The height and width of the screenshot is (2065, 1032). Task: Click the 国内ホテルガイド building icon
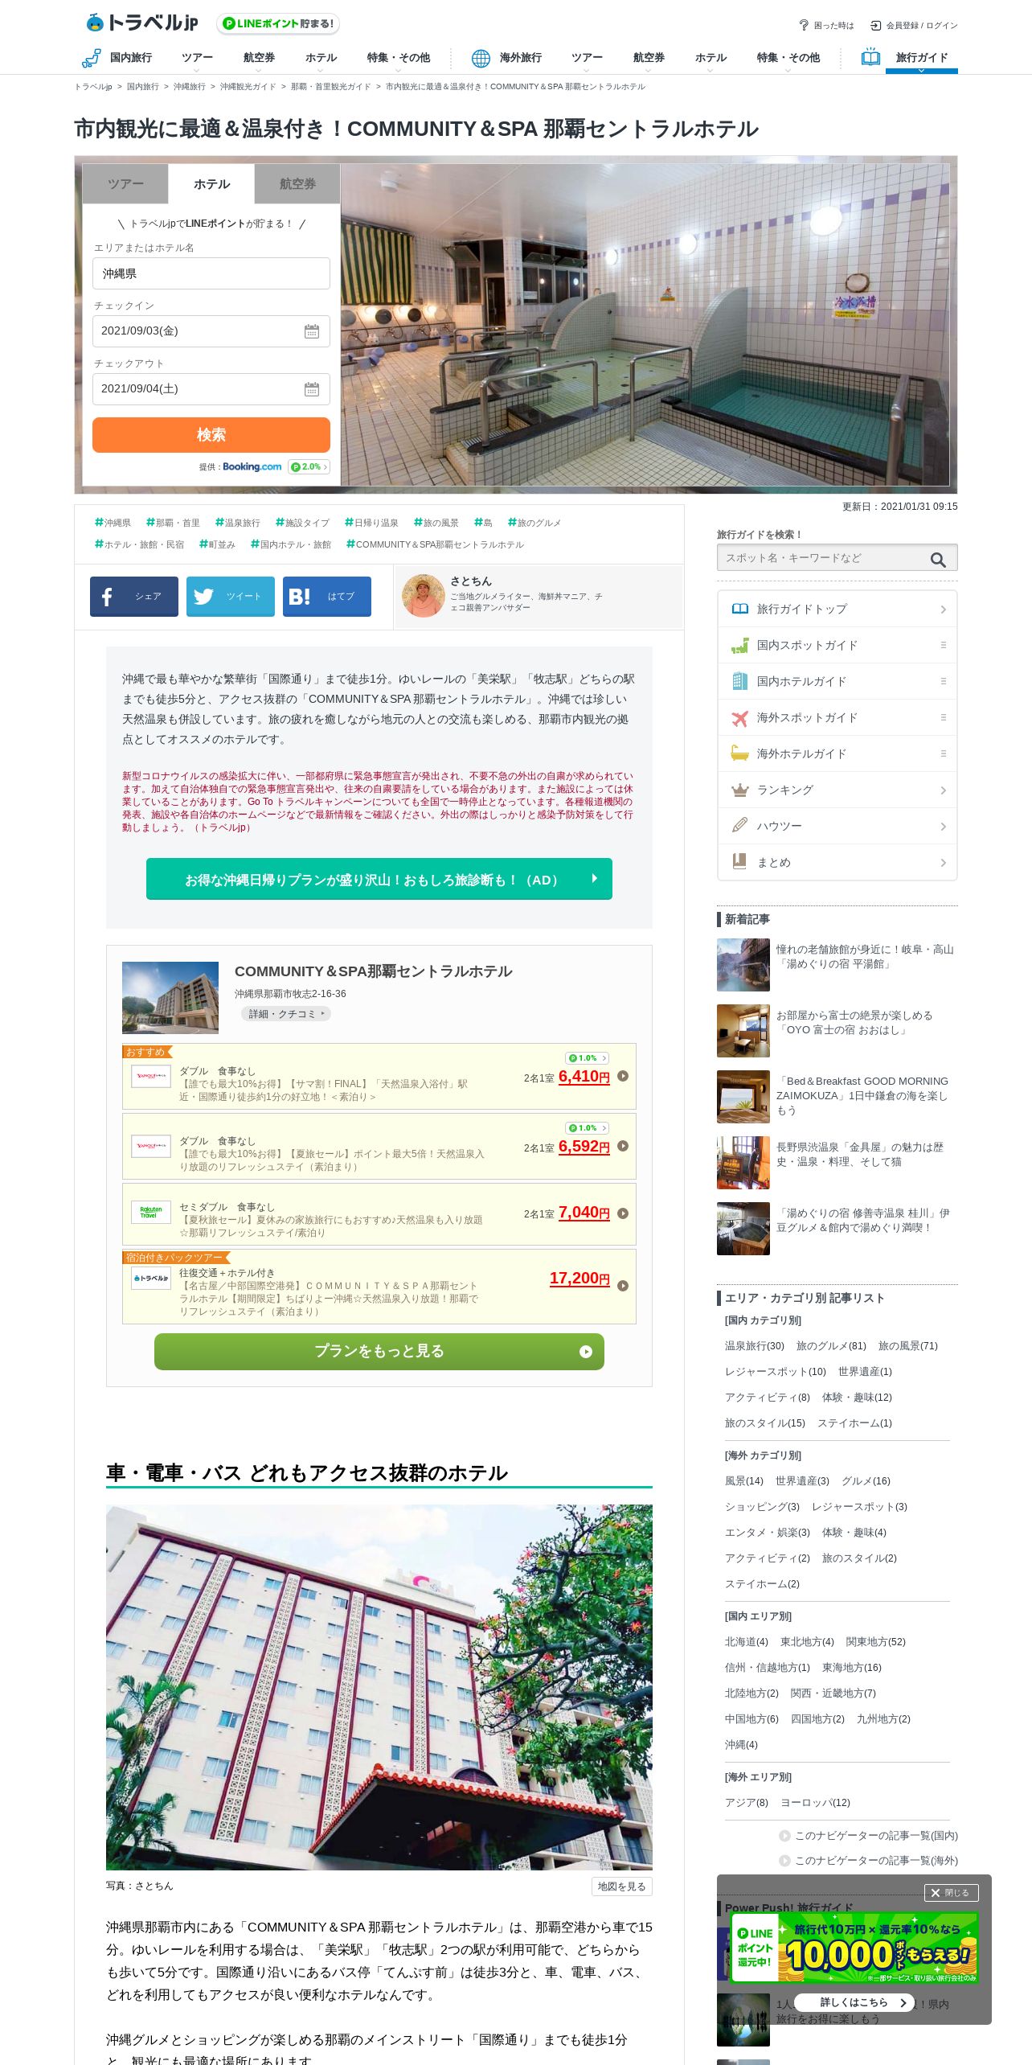pyautogui.click(x=740, y=681)
